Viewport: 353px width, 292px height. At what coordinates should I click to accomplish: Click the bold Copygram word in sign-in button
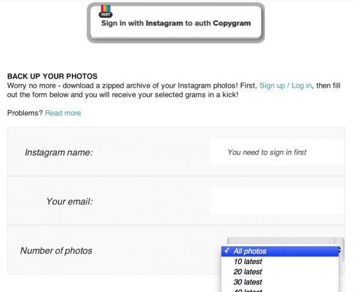coord(232,23)
